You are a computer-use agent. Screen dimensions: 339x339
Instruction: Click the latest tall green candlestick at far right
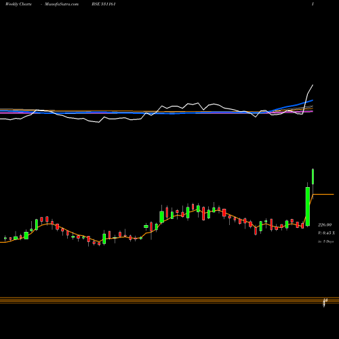pyautogui.click(x=313, y=176)
